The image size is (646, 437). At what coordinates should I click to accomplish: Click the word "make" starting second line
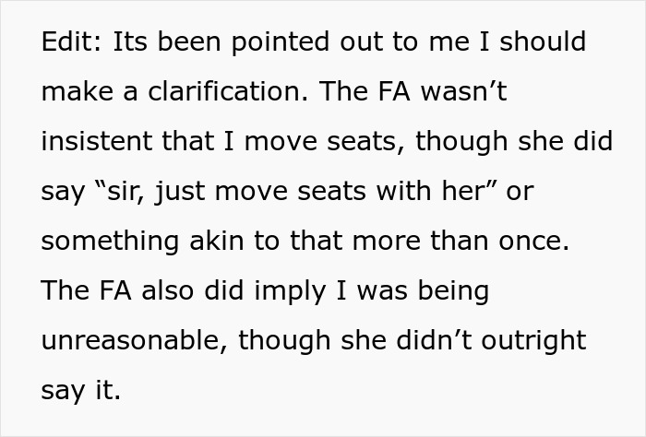(77, 91)
